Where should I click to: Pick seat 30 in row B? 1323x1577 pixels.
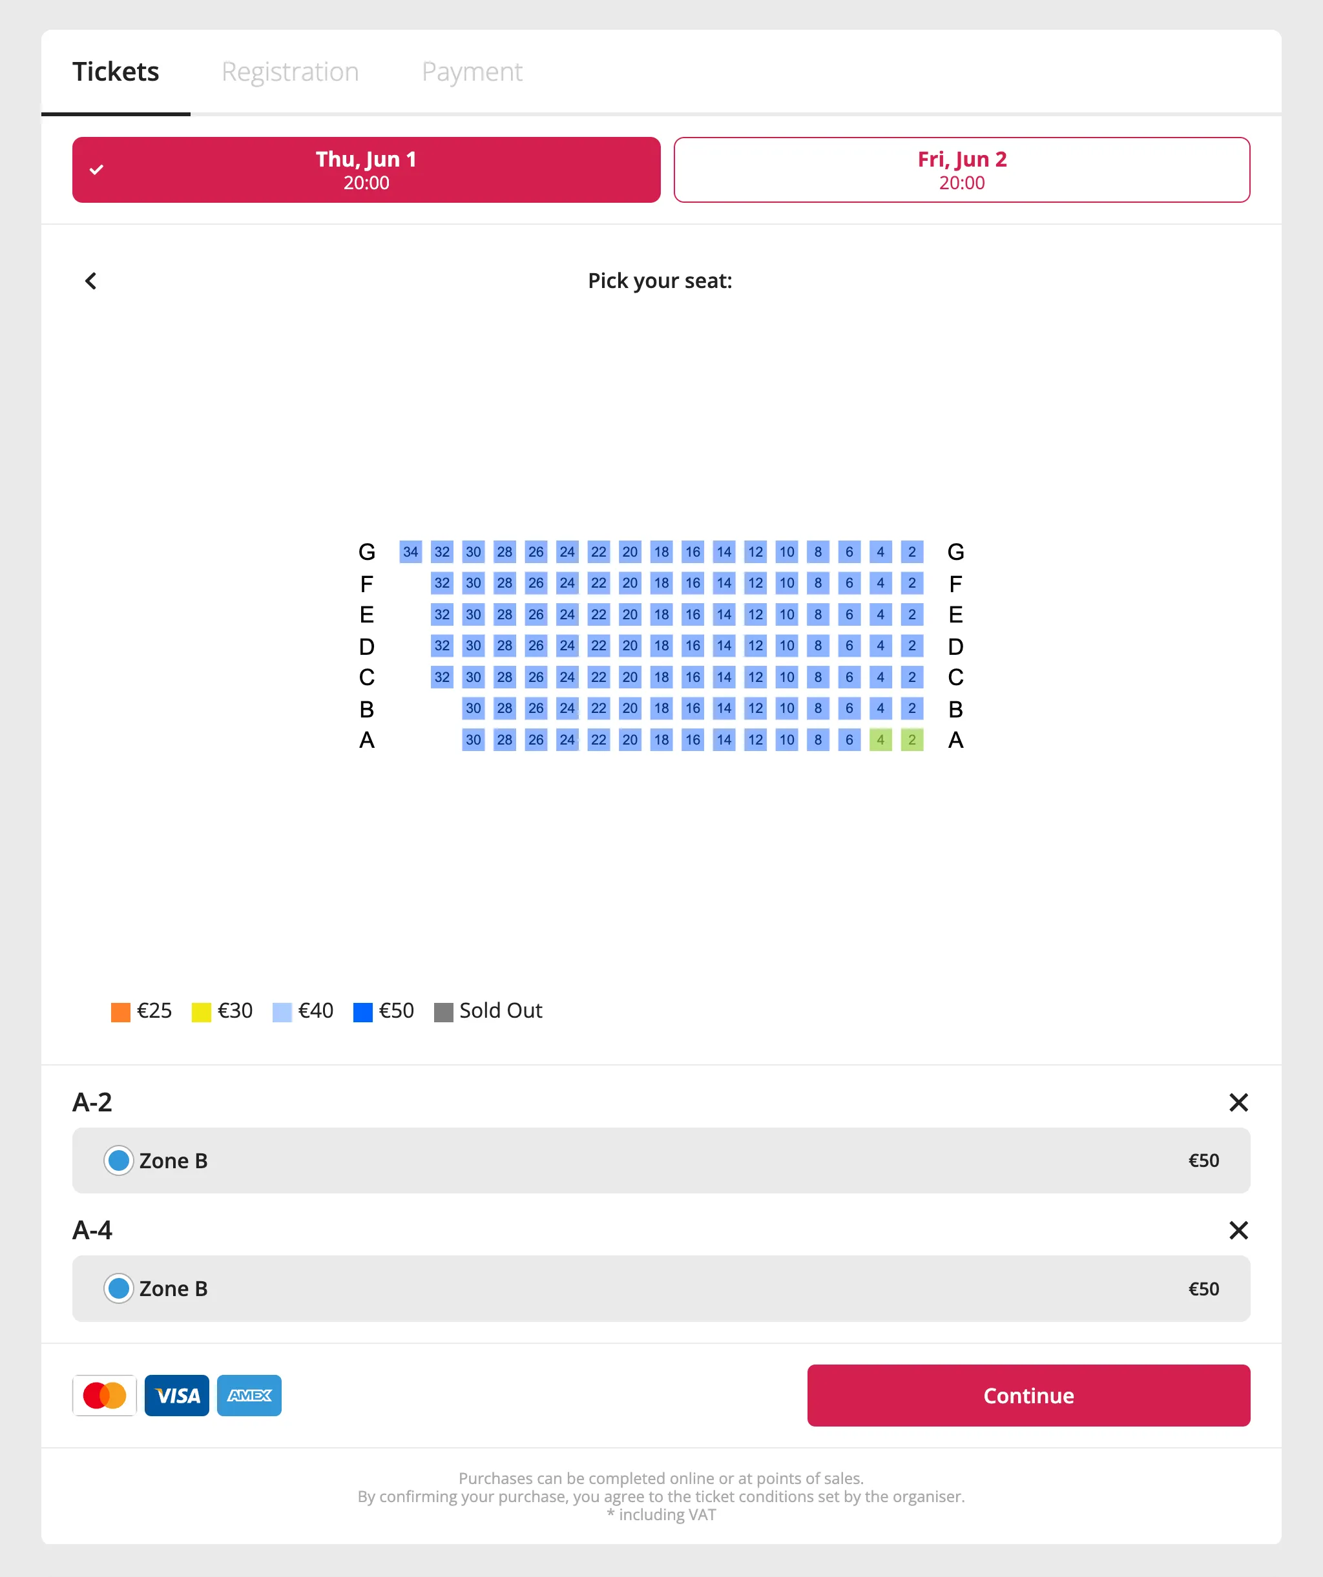coord(474,708)
